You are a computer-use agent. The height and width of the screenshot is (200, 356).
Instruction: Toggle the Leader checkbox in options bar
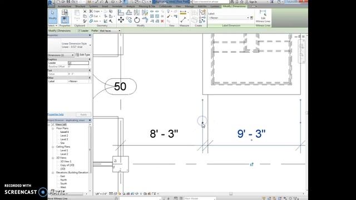click(79, 31)
